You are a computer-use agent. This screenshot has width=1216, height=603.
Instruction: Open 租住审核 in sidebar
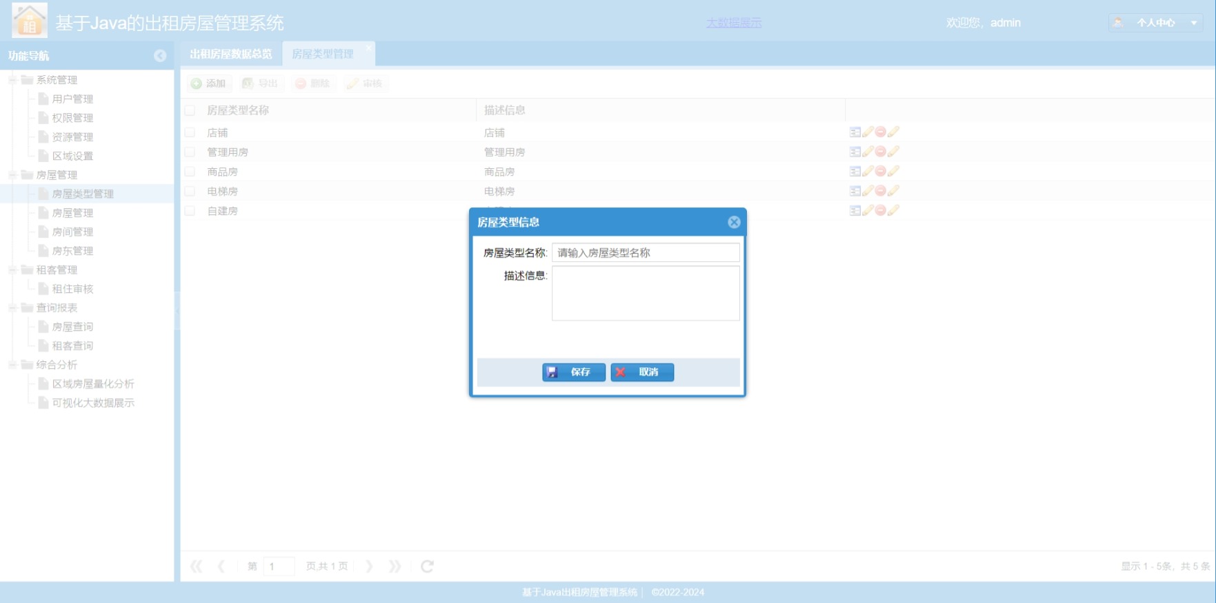pos(72,289)
